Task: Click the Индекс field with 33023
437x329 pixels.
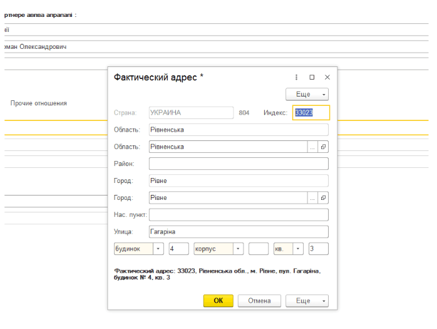Action: click(x=311, y=113)
